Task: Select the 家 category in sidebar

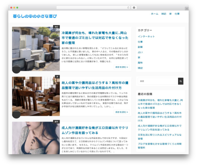Action: [x=139, y=57]
